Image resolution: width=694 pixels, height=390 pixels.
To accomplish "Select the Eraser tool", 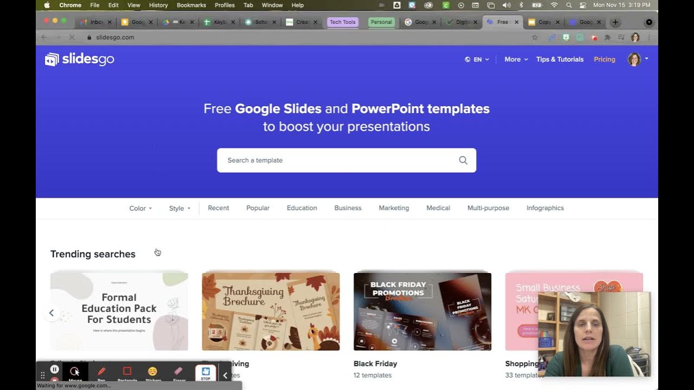I will pyautogui.click(x=179, y=373).
